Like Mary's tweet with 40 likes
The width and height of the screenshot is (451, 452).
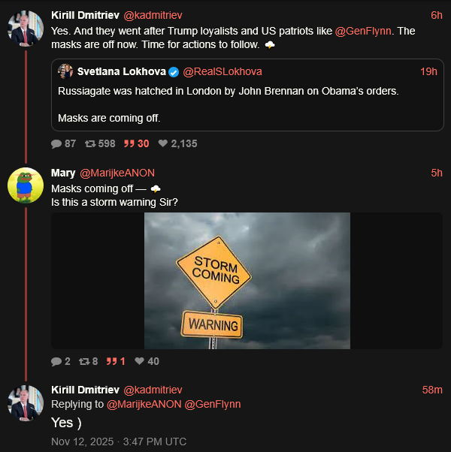(x=139, y=361)
